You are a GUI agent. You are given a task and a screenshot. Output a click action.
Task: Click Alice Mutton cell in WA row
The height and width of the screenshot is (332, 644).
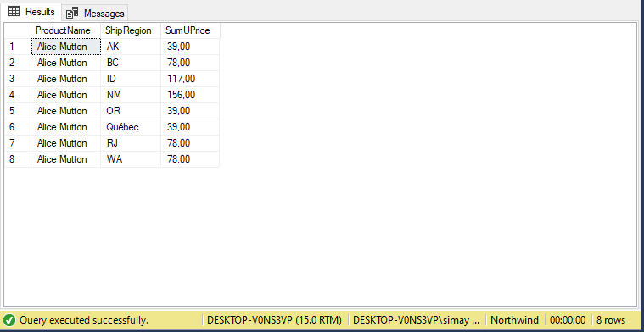point(65,159)
